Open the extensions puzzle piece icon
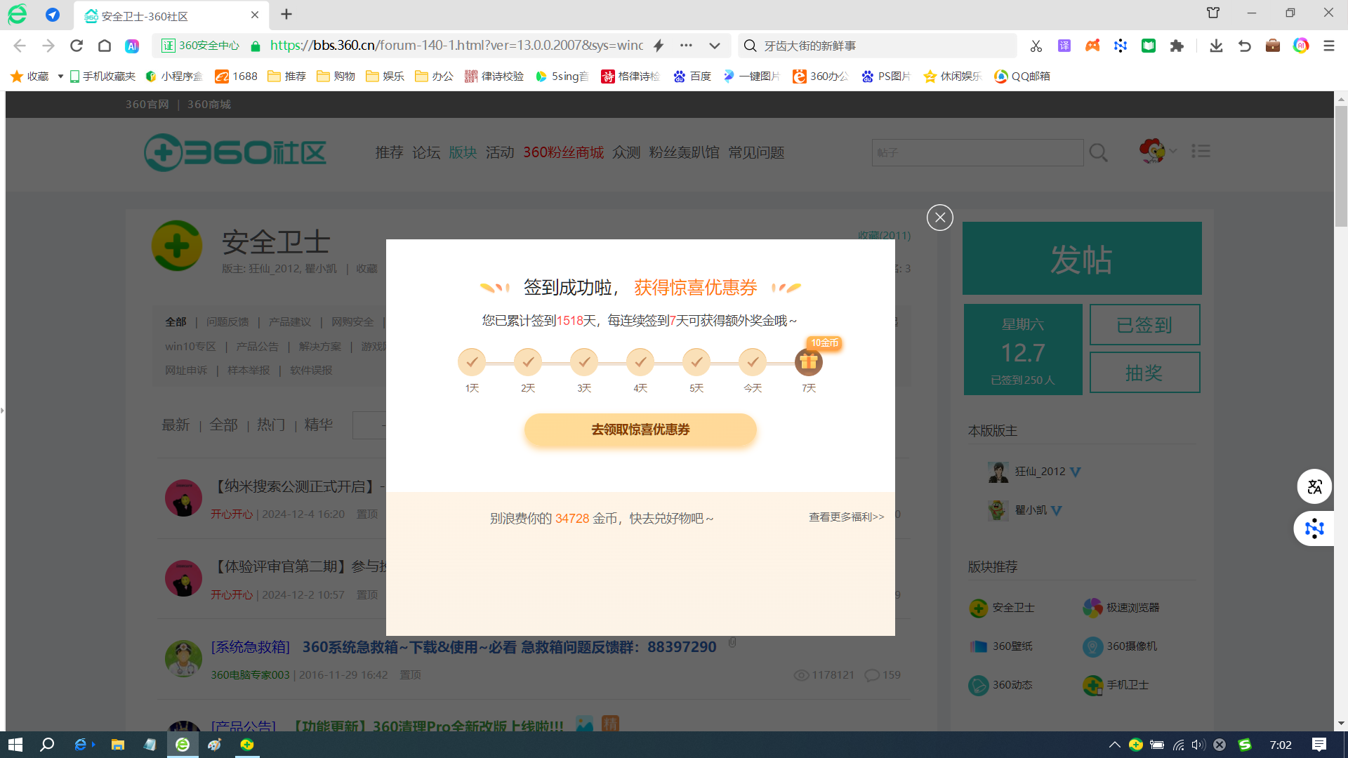This screenshot has height=758, width=1348. (x=1177, y=46)
